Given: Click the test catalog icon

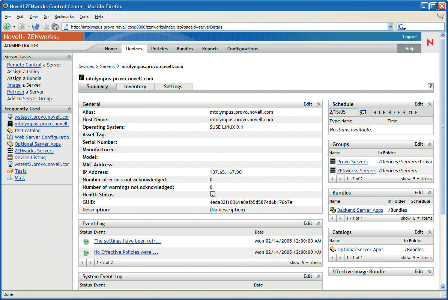Looking at the screenshot, I should 10,130.
